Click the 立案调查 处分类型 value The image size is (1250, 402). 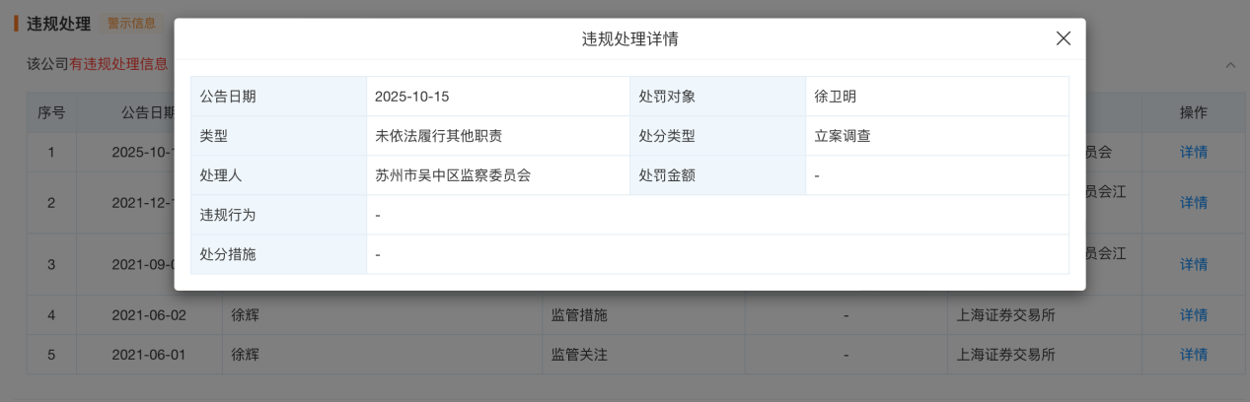843,136
